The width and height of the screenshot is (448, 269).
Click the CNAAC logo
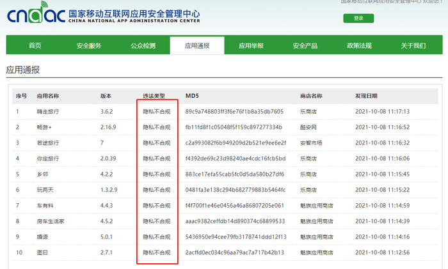tap(104, 13)
